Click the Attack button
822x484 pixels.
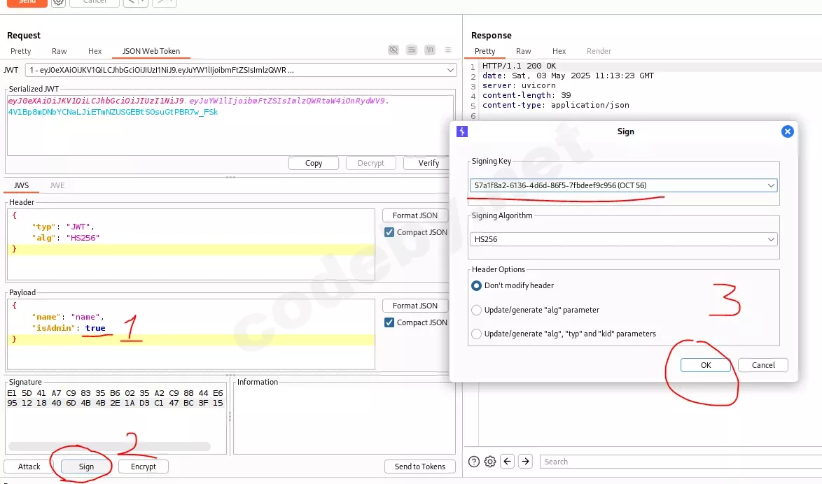point(29,467)
